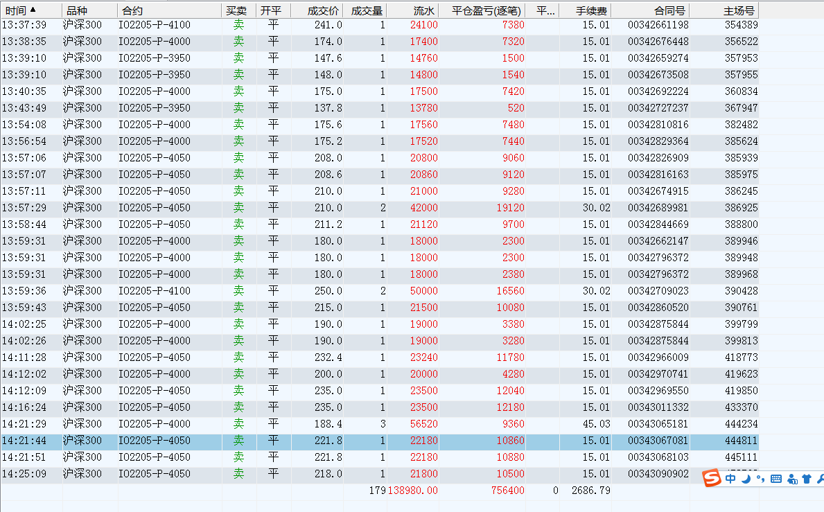Select the row at time 13:38:35
Viewport: 824px width, 512px height.
[x=379, y=42]
